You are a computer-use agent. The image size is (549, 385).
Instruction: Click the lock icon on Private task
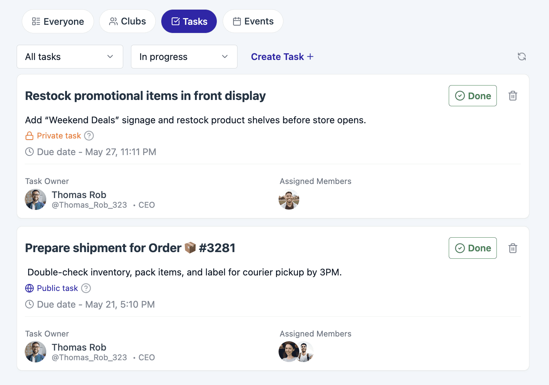(30, 136)
